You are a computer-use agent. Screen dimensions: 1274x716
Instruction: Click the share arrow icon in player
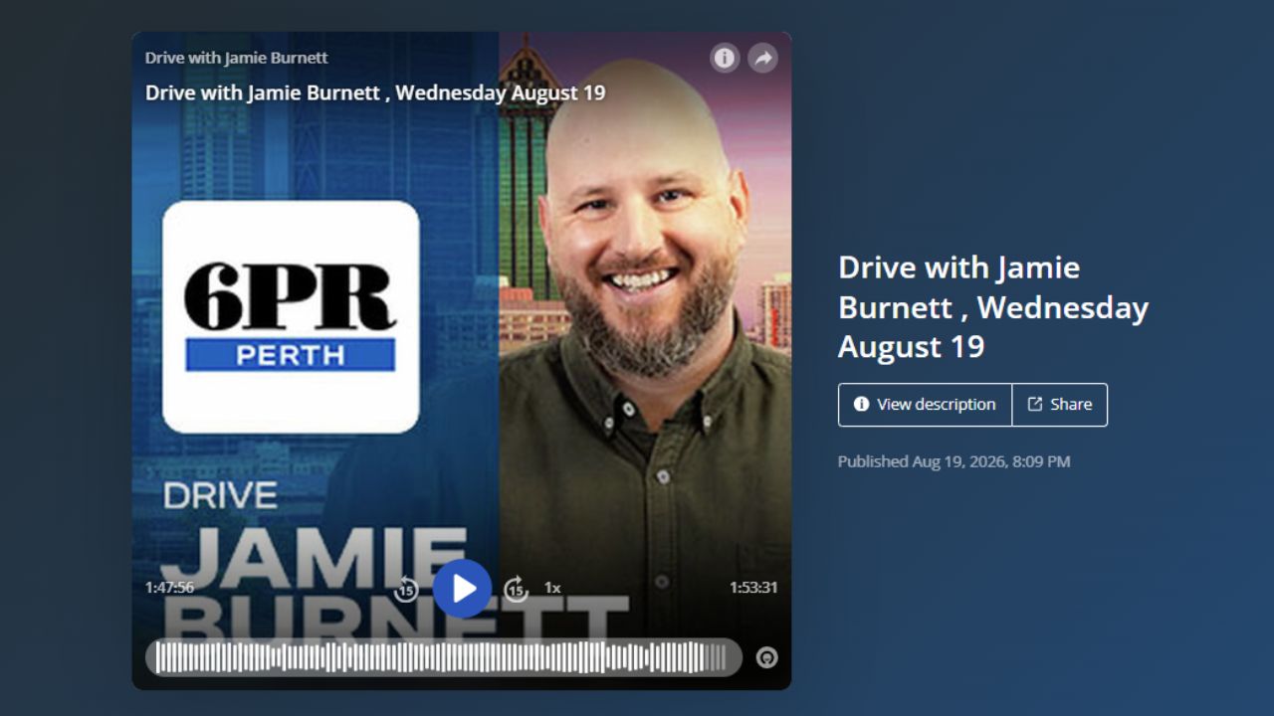[x=762, y=58]
